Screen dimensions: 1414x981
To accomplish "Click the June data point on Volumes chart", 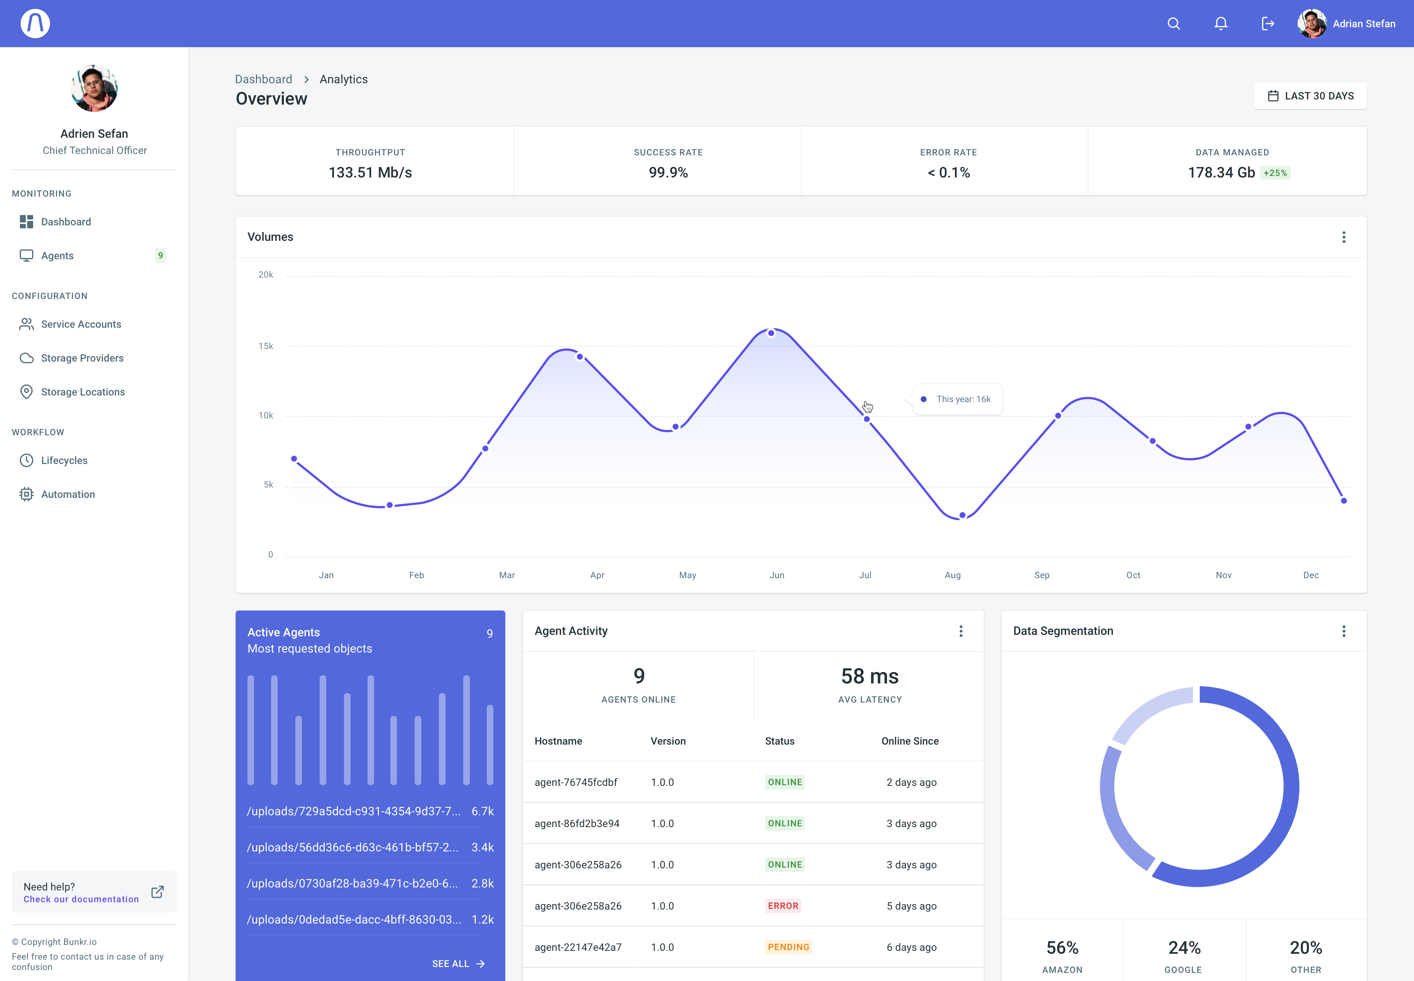I will tap(771, 333).
